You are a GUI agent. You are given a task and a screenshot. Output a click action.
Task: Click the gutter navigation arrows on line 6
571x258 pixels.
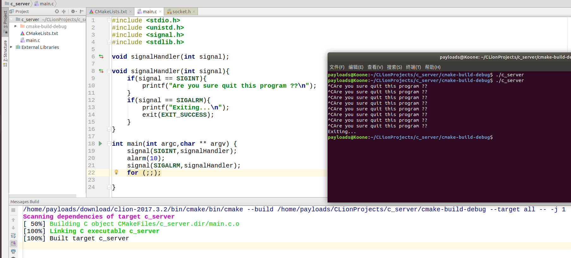click(x=101, y=56)
